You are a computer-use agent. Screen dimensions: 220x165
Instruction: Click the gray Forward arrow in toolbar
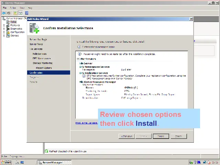[x=9, y=13]
